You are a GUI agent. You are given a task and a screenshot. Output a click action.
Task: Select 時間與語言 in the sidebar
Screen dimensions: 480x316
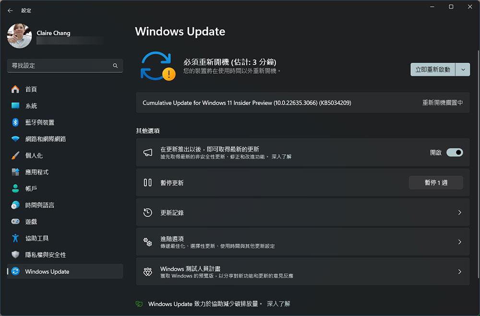pyautogui.click(x=39, y=205)
